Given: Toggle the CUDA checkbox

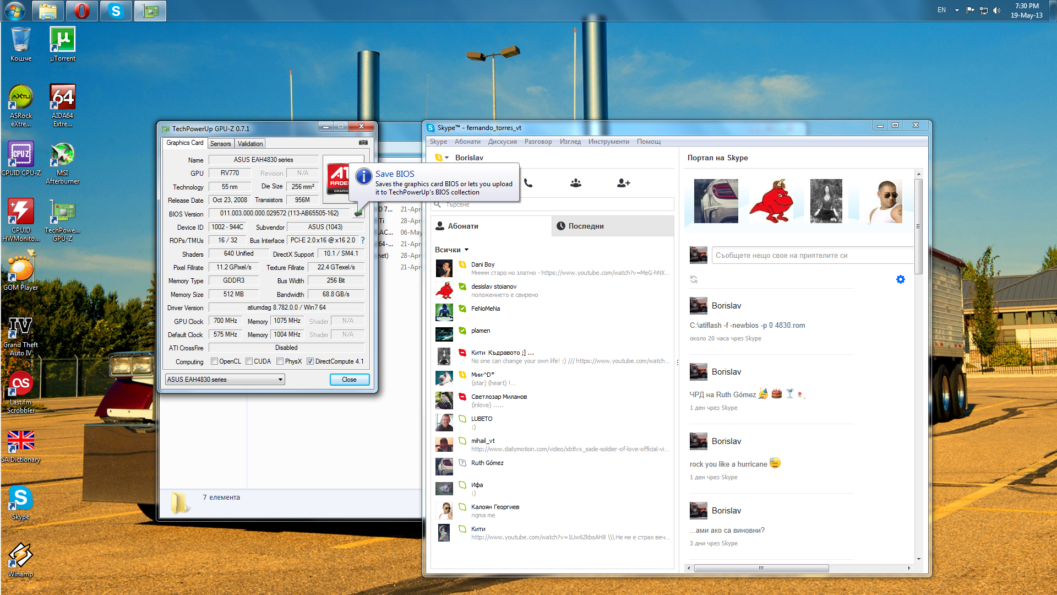Looking at the screenshot, I should 249,361.
